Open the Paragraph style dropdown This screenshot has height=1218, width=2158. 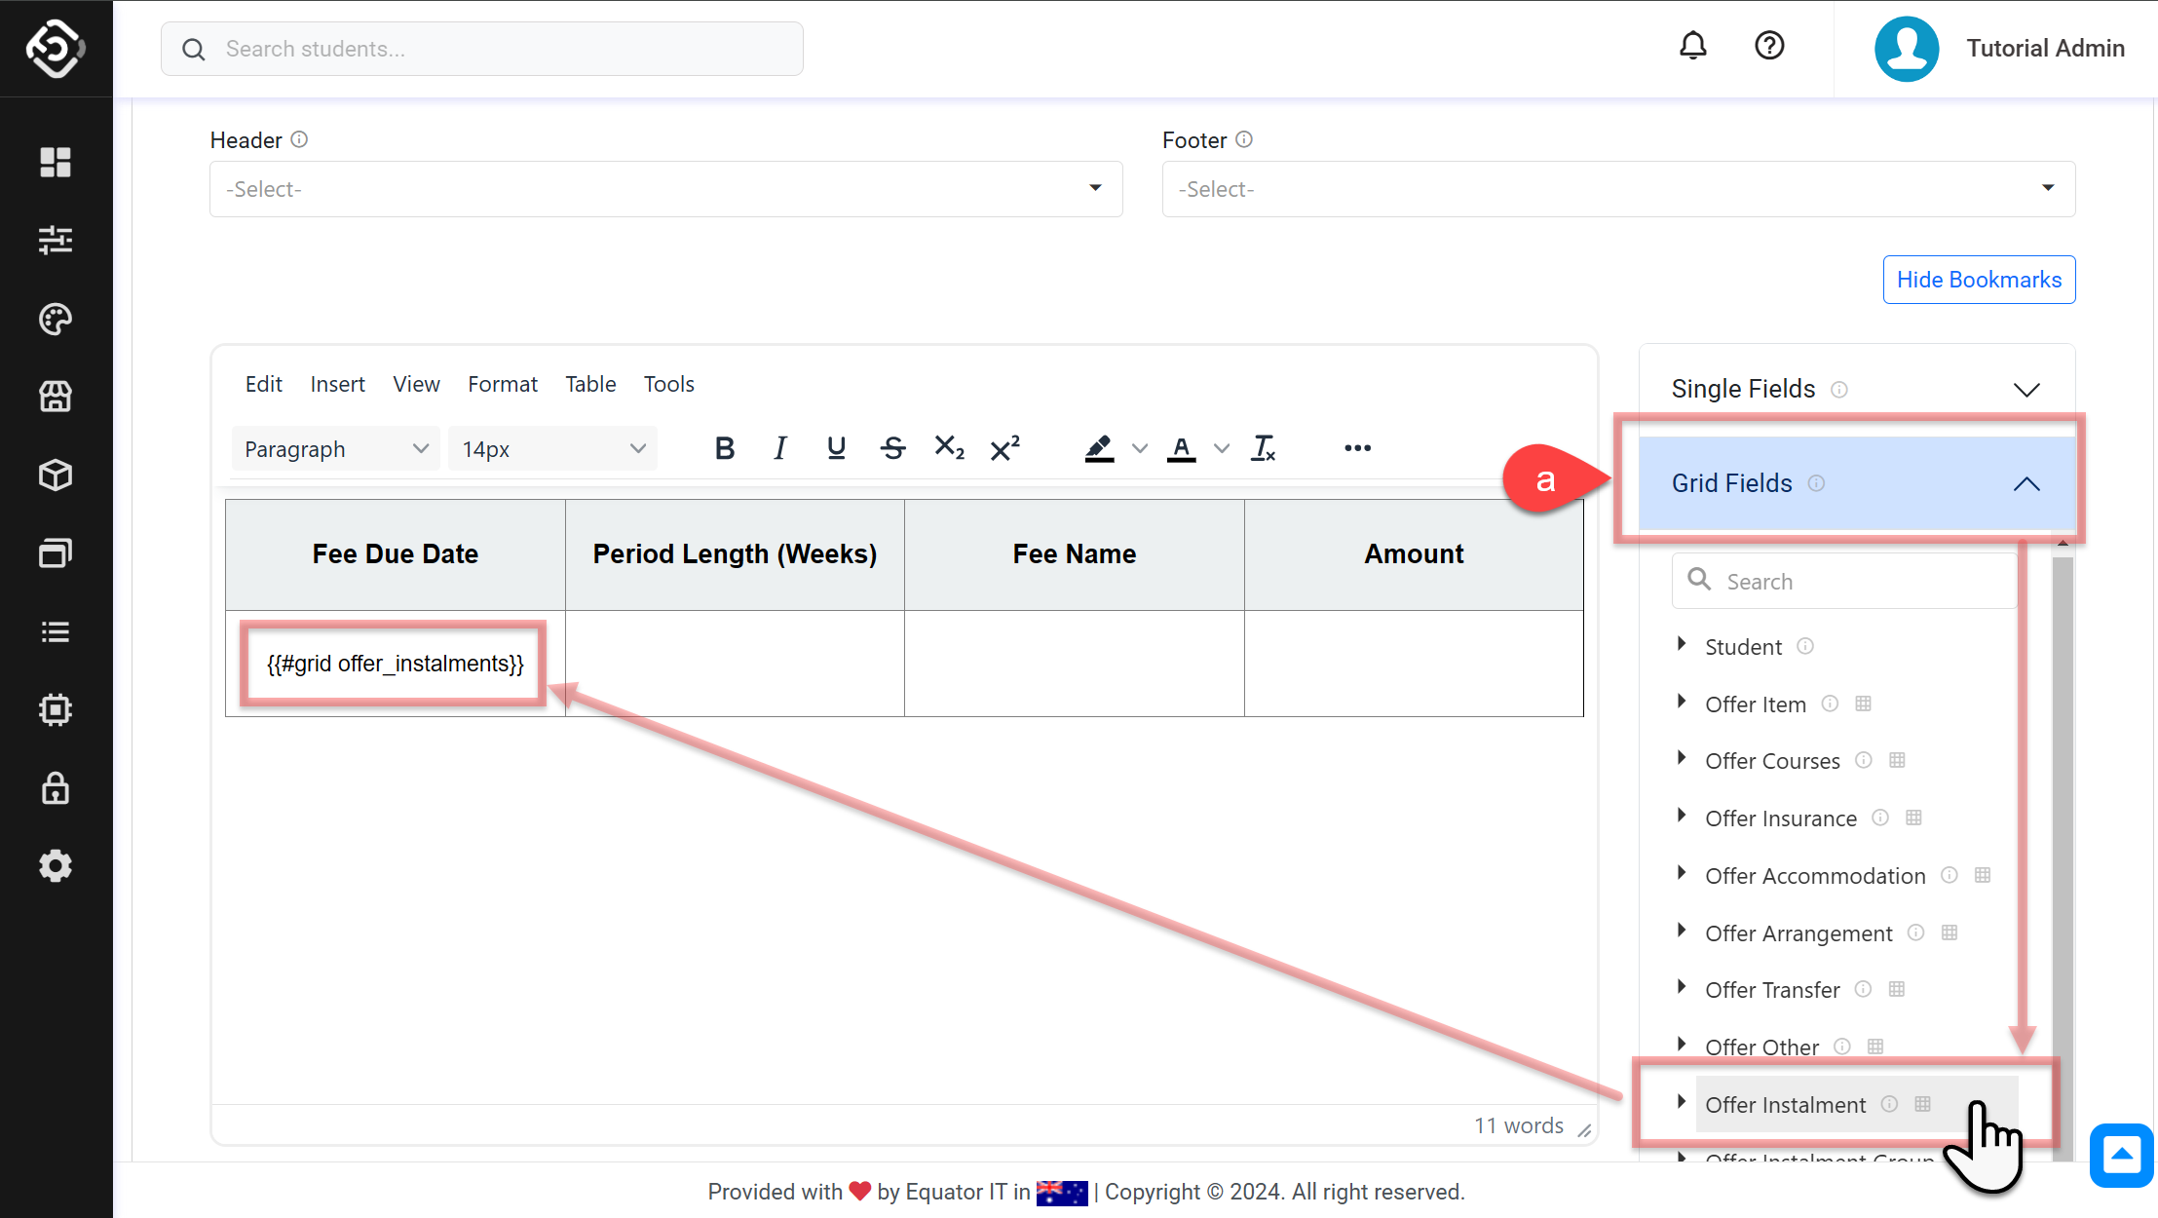pos(335,449)
